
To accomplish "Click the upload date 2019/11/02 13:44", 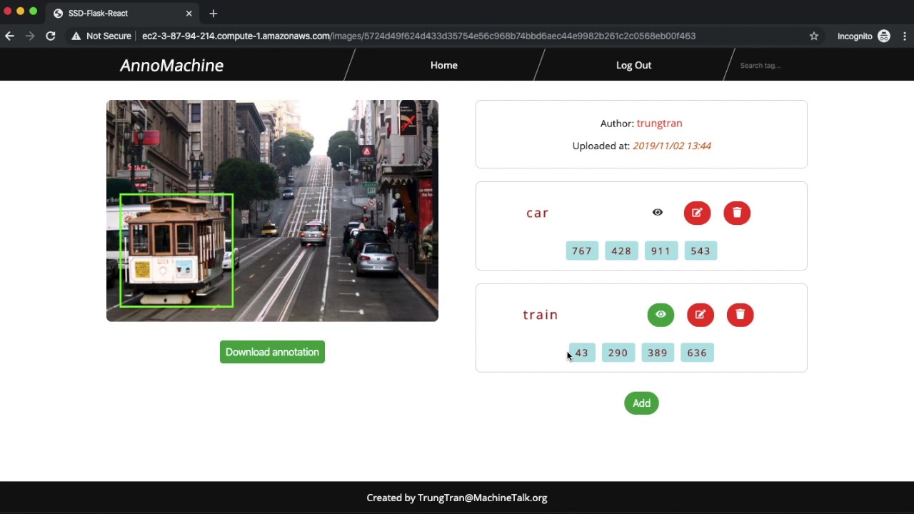I will click(672, 146).
